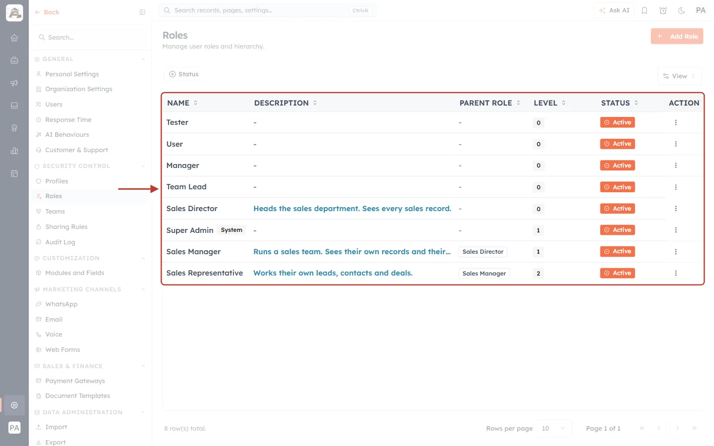Collapse the Customization section
Viewport: 714px width, 446px height.
tap(143, 258)
